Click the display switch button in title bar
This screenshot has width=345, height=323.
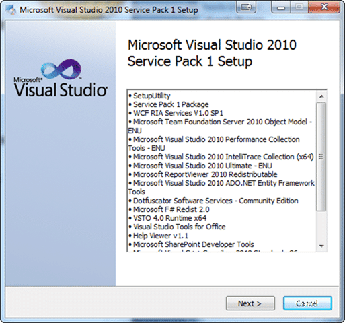246,7
